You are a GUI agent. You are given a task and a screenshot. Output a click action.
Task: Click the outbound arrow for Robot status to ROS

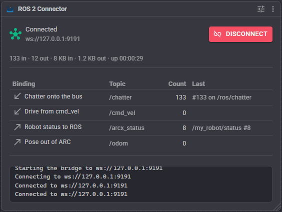[x=17, y=127]
